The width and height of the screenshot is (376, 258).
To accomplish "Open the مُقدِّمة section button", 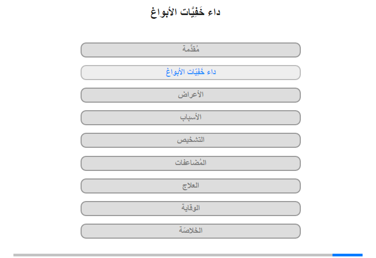I will point(190,50).
